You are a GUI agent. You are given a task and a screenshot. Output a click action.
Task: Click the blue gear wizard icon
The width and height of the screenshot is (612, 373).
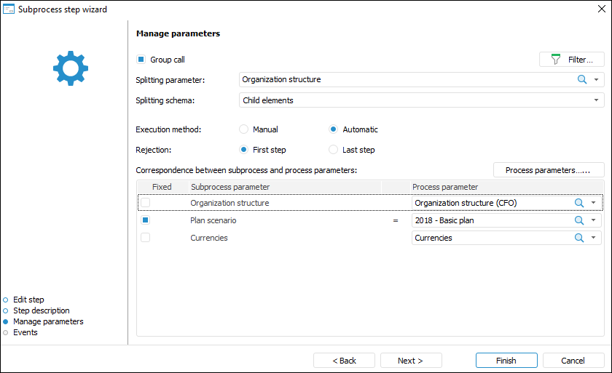71,68
